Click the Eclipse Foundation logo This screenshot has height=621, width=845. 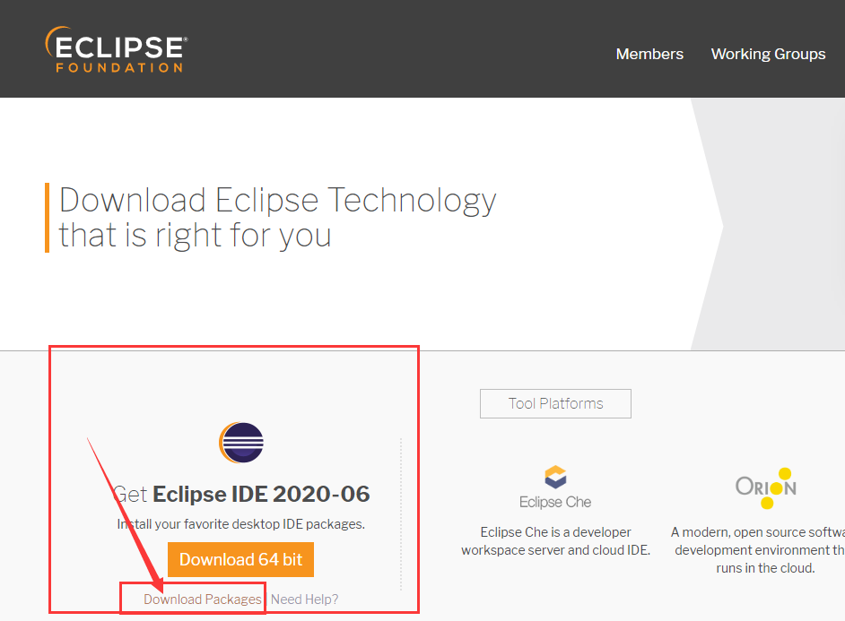[117, 49]
